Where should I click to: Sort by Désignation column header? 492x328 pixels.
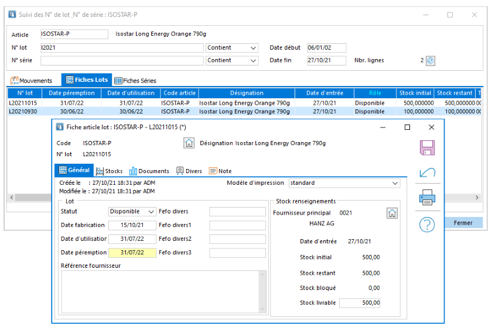point(247,93)
